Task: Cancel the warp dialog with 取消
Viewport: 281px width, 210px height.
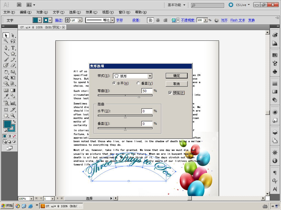Action: [x=176, y=84]
